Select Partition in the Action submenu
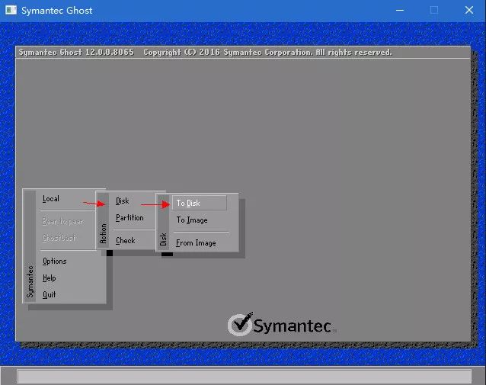The image size is (486, 385). click(129, 218)
